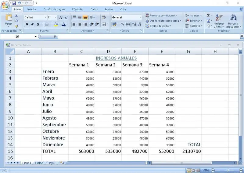Toggle top vertical alignment

[74, 17]
